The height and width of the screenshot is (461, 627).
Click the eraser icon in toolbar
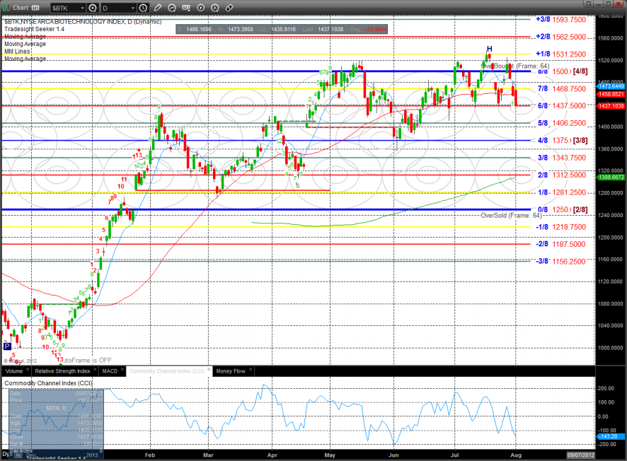pyautogui.click(x=229, y=7)
